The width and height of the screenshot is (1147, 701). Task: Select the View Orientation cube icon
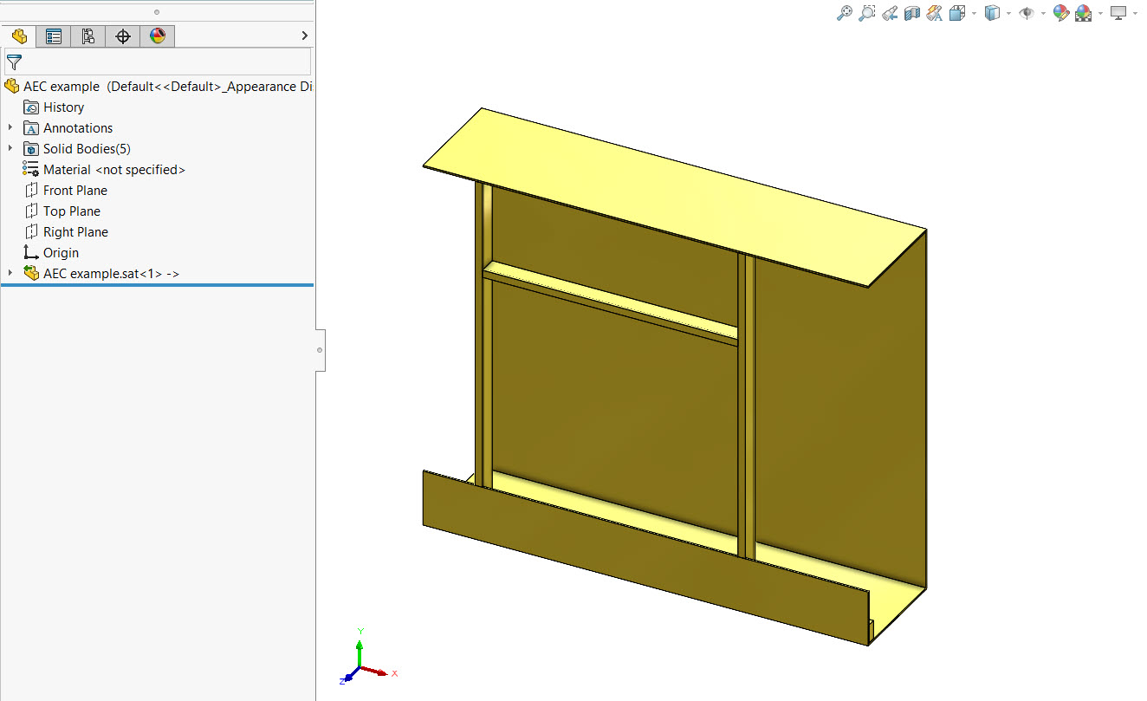(956, 13)
